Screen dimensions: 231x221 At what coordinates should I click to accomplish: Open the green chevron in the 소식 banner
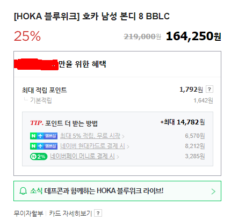[x=213, y=191]
